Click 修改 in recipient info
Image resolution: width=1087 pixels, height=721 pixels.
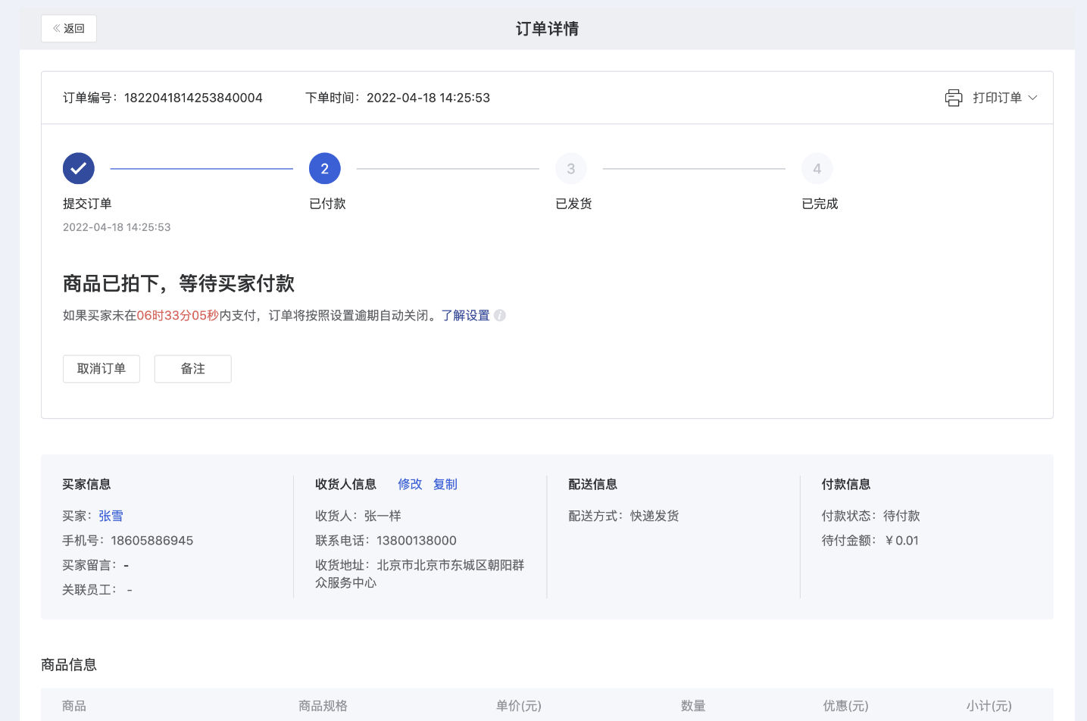click(410, 485)
